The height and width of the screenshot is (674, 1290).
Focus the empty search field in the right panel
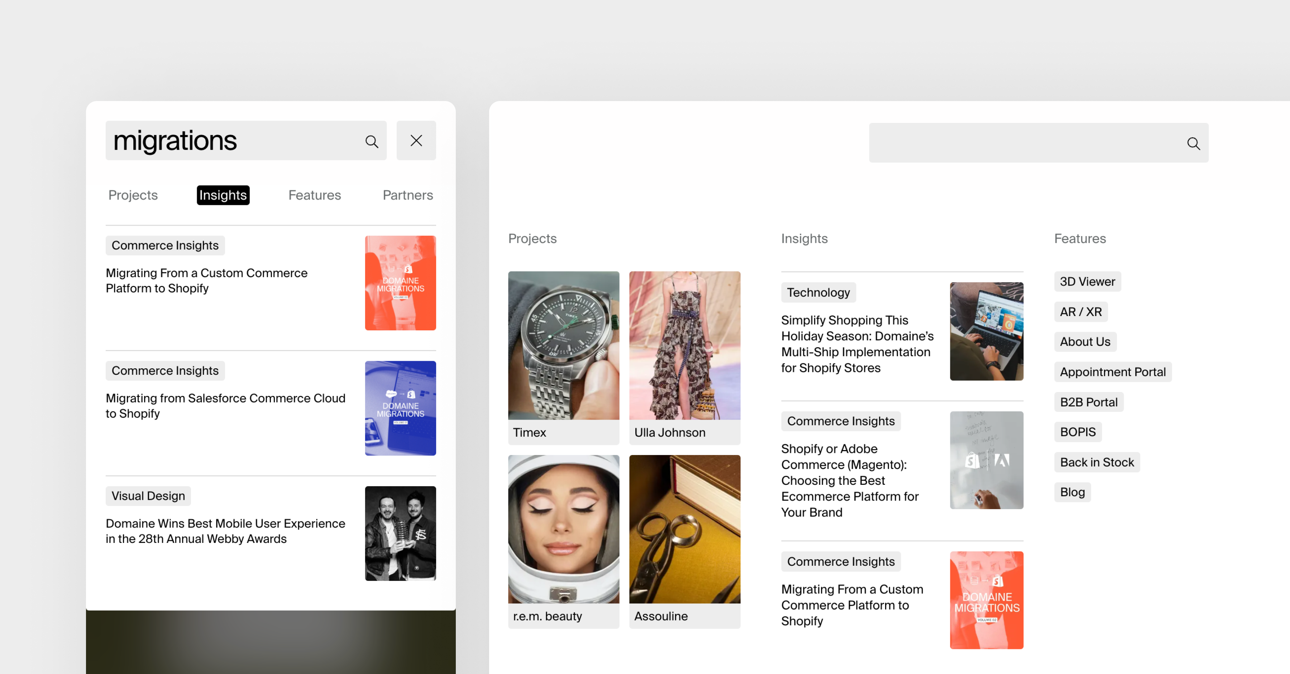coord(1038,143)
